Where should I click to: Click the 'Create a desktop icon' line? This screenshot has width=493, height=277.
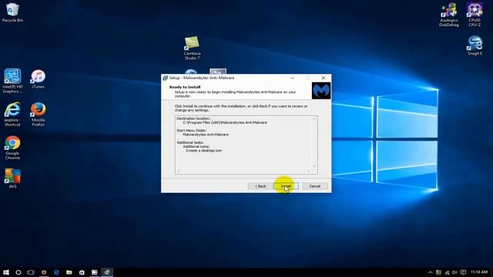[x=203, y=151]
